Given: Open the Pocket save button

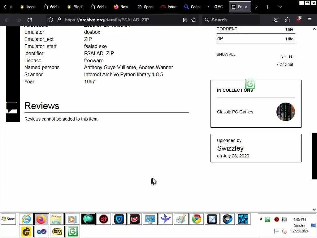Looking at the screenshot, I should click(x=276, y=20).
